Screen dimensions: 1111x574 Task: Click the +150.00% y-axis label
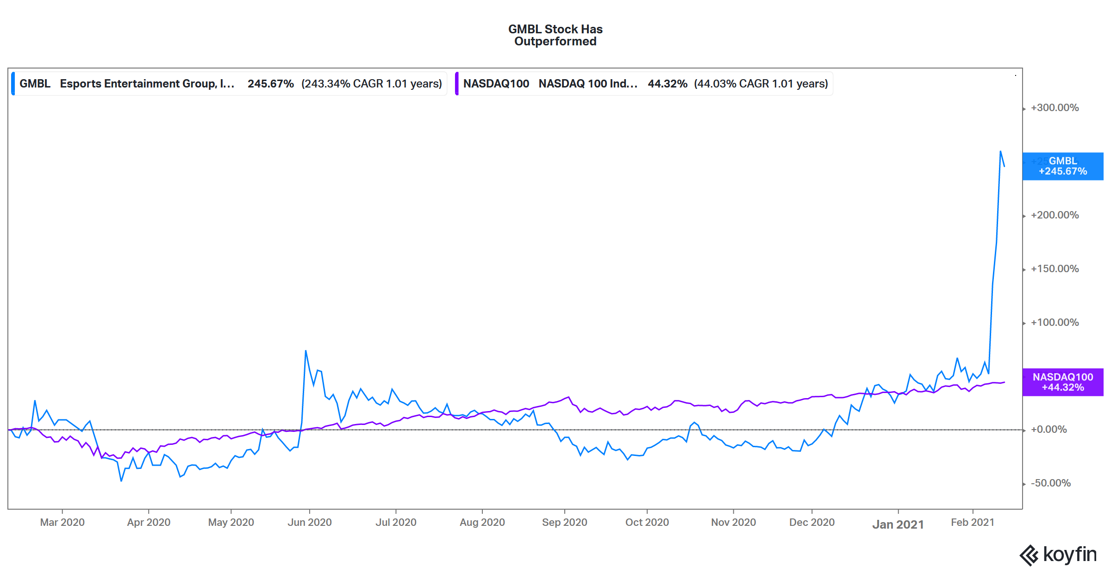click(x=1055, y=269)
